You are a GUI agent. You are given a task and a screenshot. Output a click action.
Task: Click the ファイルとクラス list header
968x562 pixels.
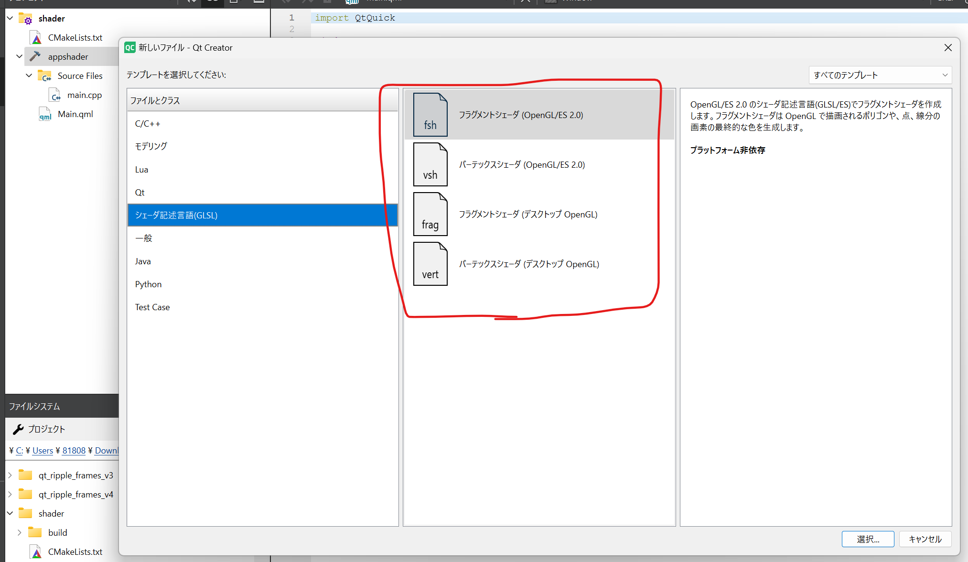tap(263, 100)
